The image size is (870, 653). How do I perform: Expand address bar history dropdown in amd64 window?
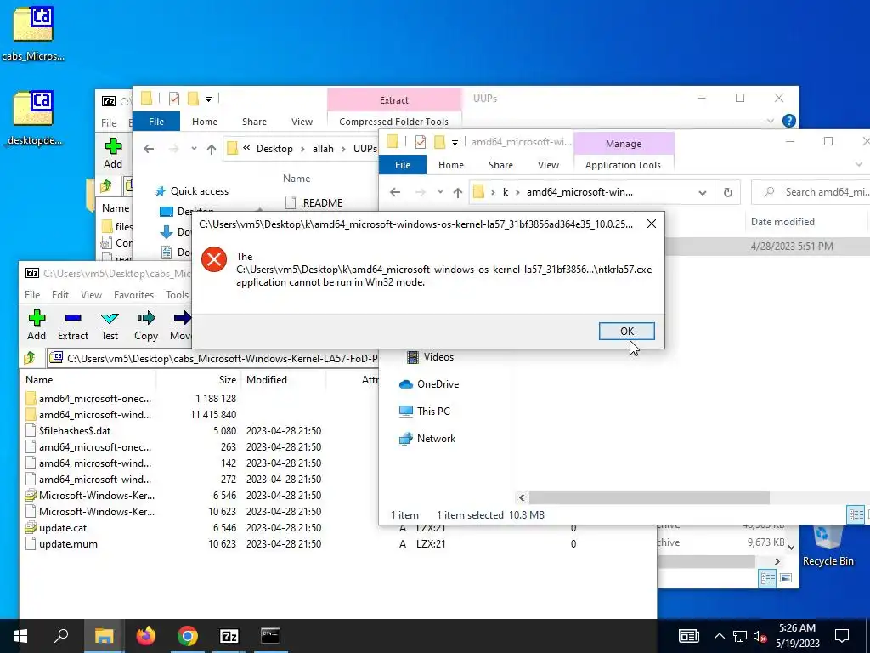702,192
